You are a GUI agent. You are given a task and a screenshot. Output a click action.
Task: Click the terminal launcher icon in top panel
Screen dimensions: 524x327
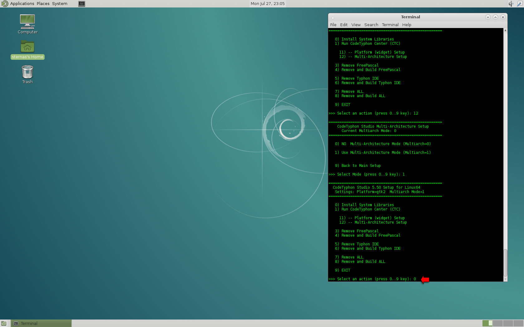click(x=82, y=4)
